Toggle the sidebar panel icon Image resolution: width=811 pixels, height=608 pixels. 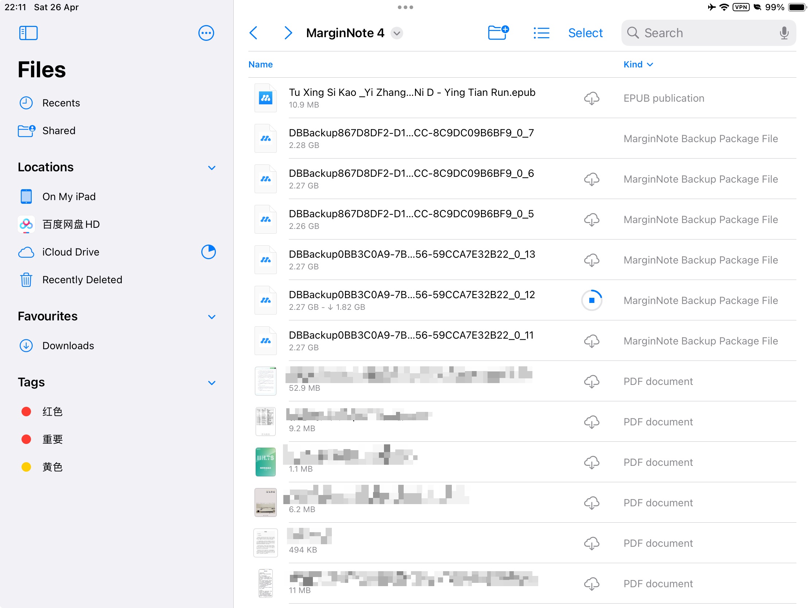[28, 33]
